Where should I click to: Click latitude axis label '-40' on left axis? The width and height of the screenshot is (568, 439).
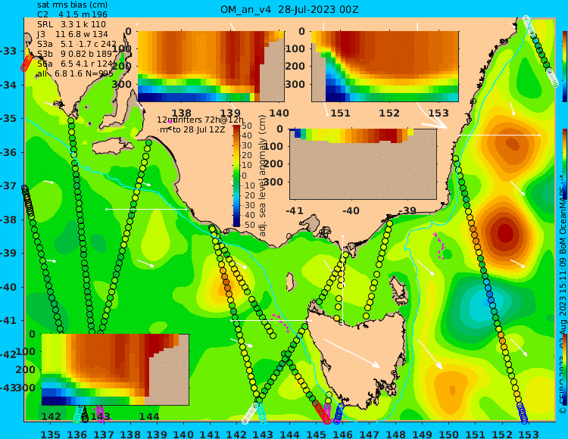[8, 287]
